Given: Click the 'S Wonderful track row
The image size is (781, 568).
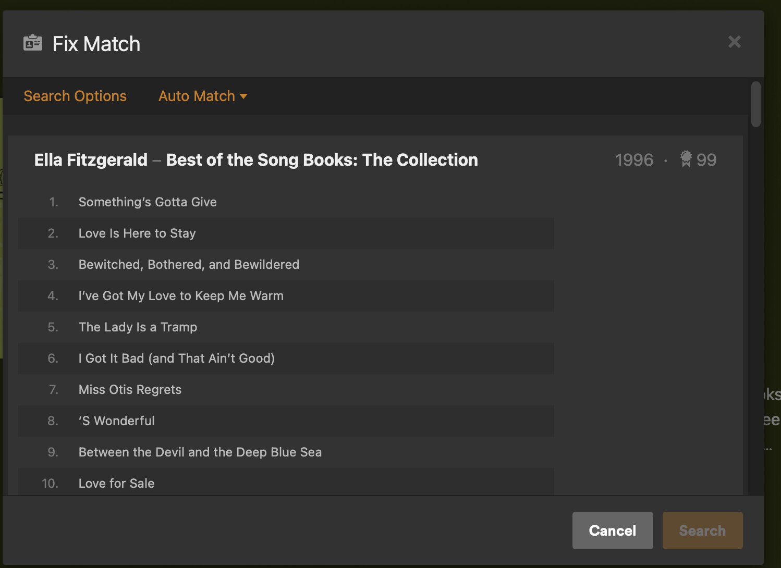Looking at the screenshot, I should pyautogui.click(x=286, y=421).
